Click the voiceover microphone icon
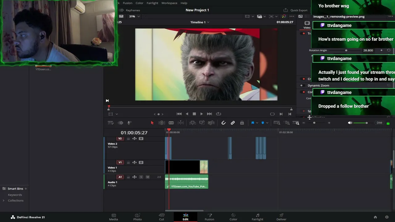Viewport: 395px width, 222px height. (129, 123)
